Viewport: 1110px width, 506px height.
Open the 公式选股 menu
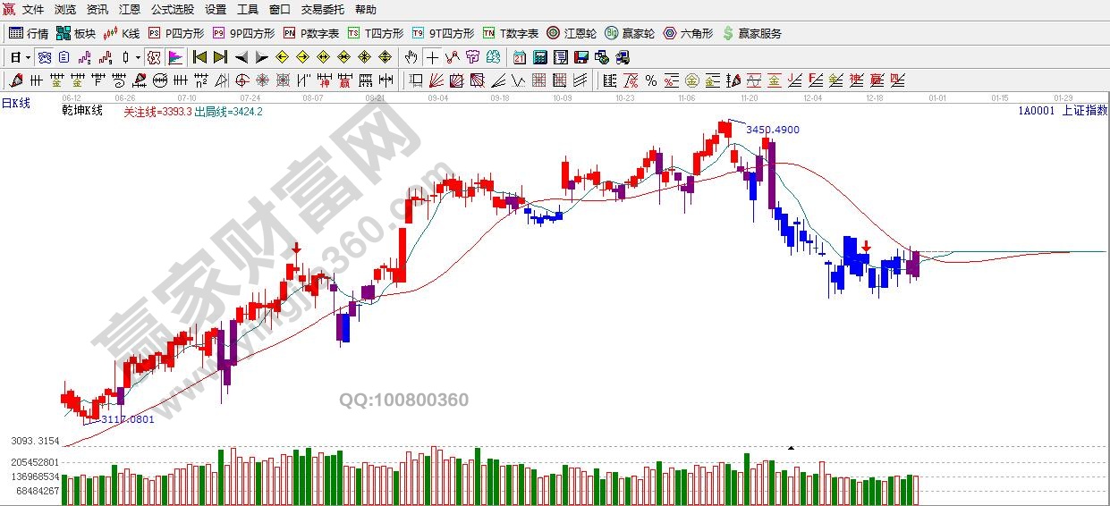[172, 10]
